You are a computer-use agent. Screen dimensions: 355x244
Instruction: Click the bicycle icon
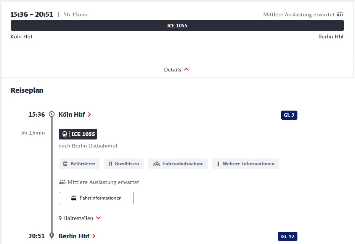156,164
